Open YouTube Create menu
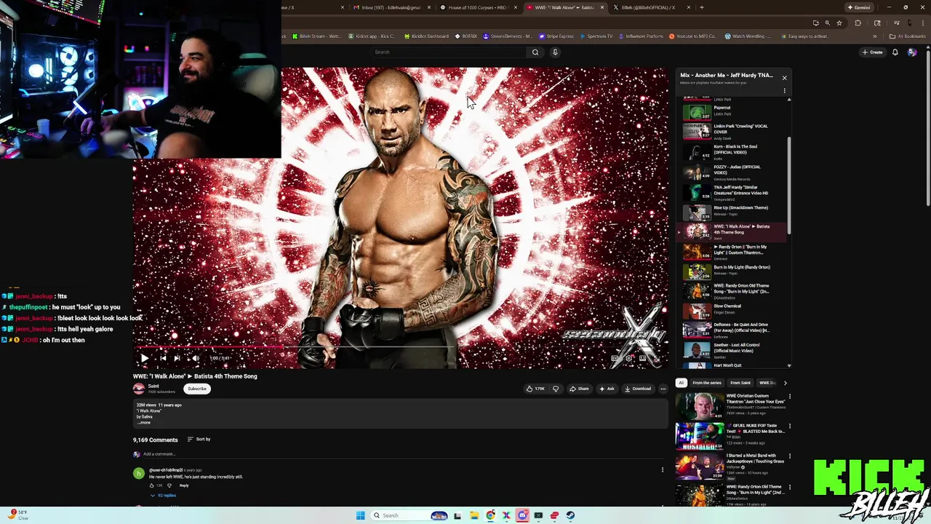Viewport: 931px width, 524px height. click(x=872, y=52)
